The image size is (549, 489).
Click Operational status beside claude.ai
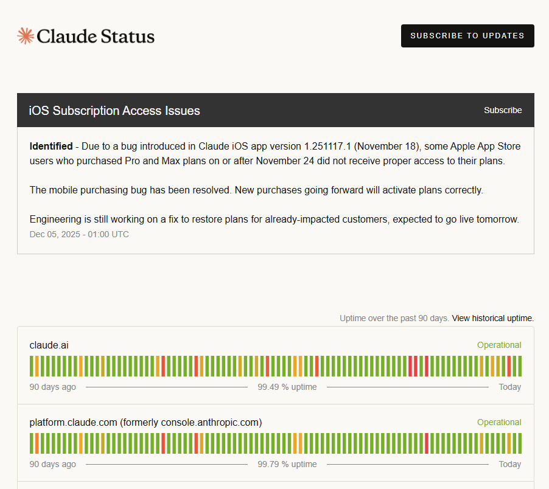(498, 345)
